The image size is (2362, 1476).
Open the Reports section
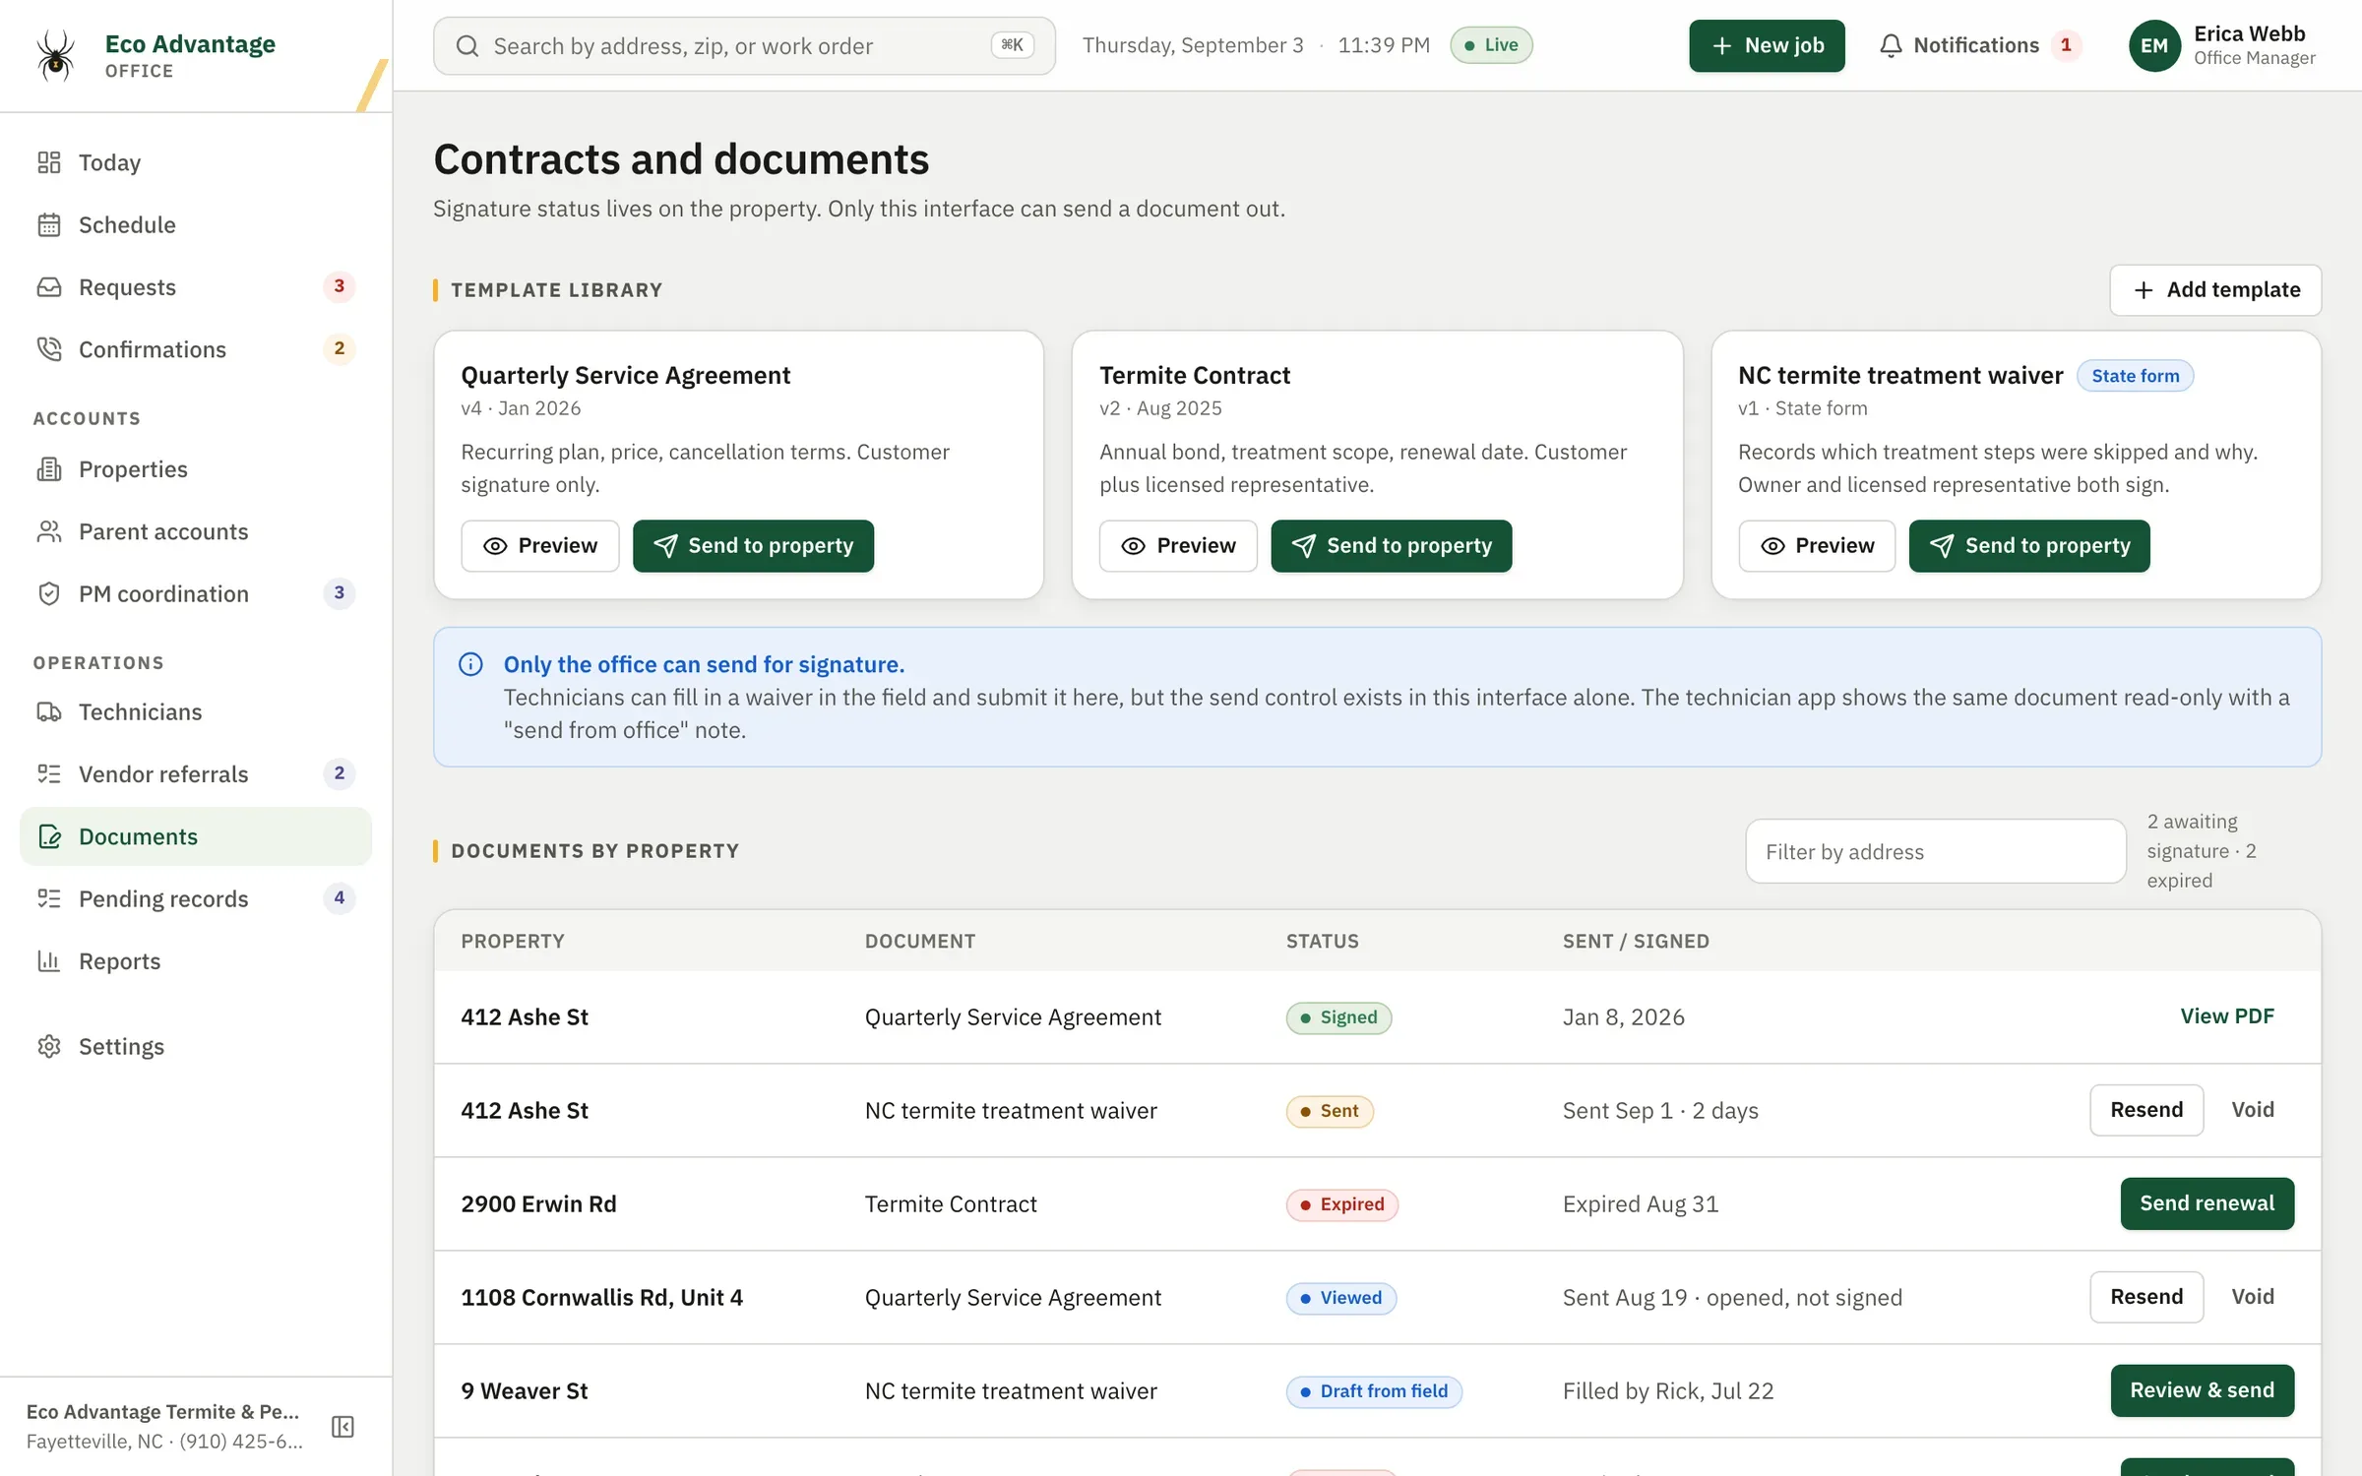click(197, 960)
